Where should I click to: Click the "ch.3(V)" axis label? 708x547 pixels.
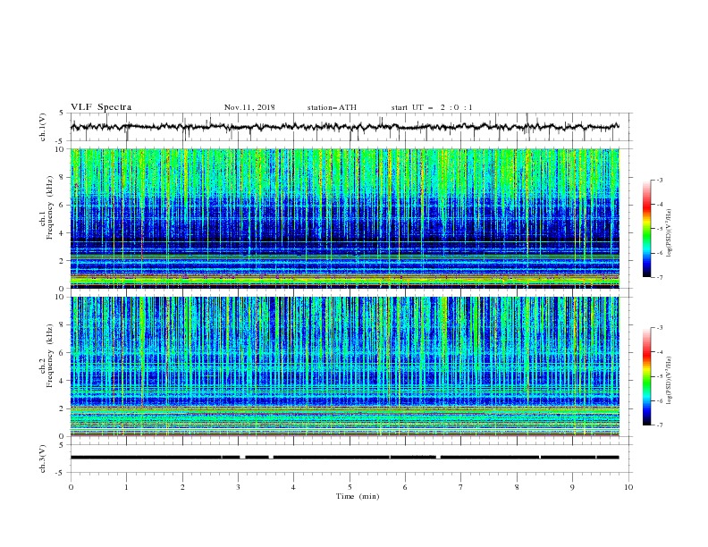pyautogui.click(x=43, y=459)
